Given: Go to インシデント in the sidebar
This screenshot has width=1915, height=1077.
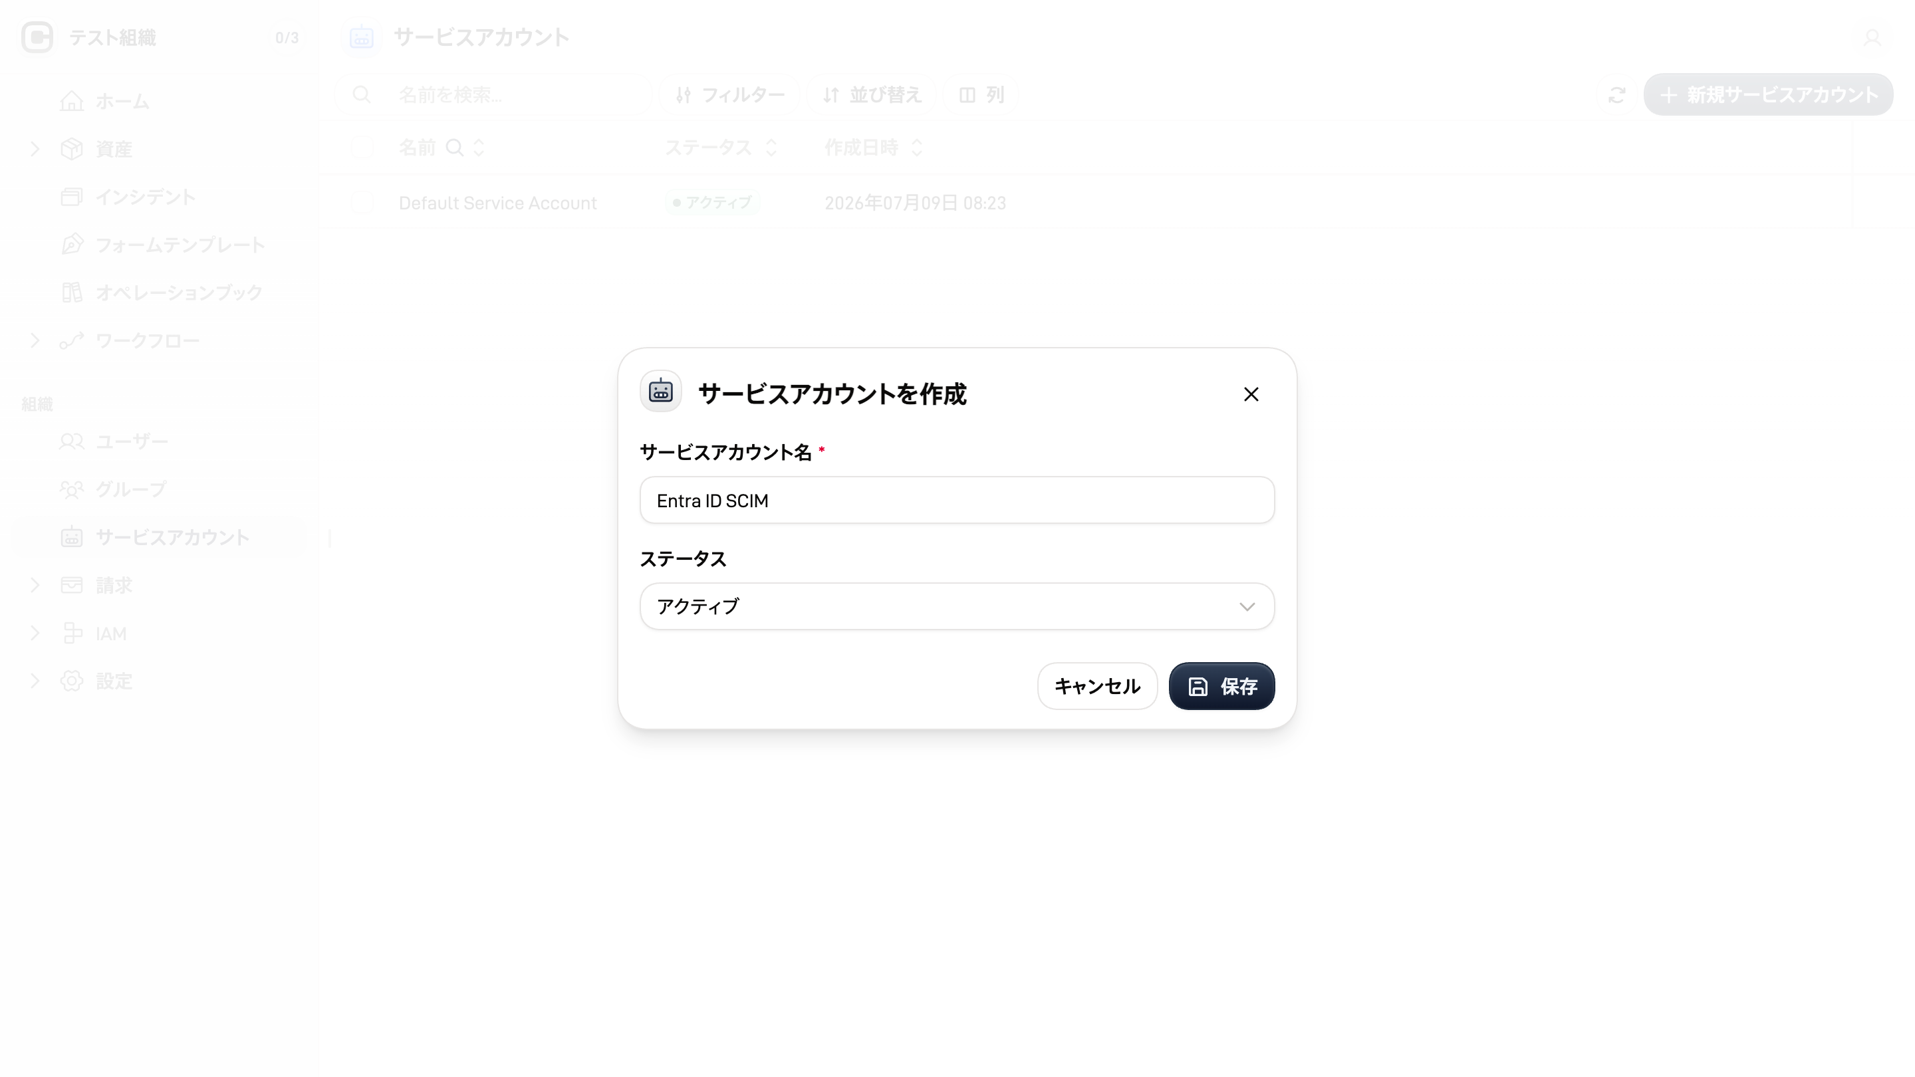Looking at the screenshot, I should pos(159,197).
